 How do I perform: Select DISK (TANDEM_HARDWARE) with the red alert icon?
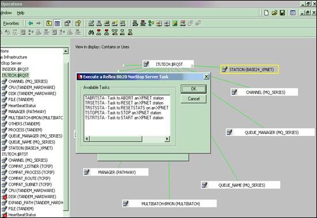tap(32, 197)
